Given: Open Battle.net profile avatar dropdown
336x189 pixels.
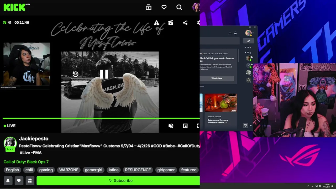Looking at the screenshot, I should (249, 33).
